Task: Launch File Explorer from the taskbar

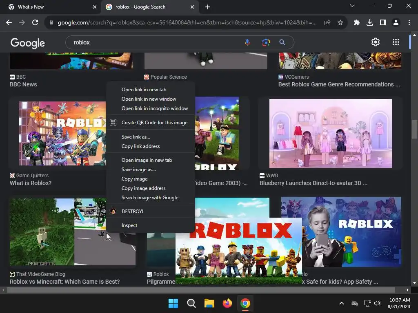Action: [x=209, y=303]
